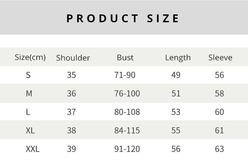The width and height of the screenshot is (248, 161).
Task: Click the bust range 84-115
Action: point(127,130)
